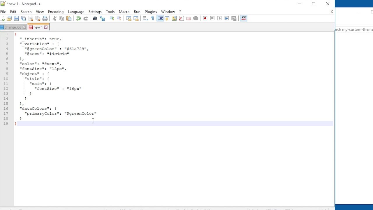The height and width of the screenshot is (210, 373).
Task: Cut selection with the scissors icon
Action: 54,18
